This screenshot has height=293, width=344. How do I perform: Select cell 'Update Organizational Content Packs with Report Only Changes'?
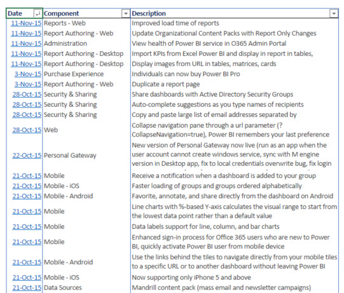235,33
